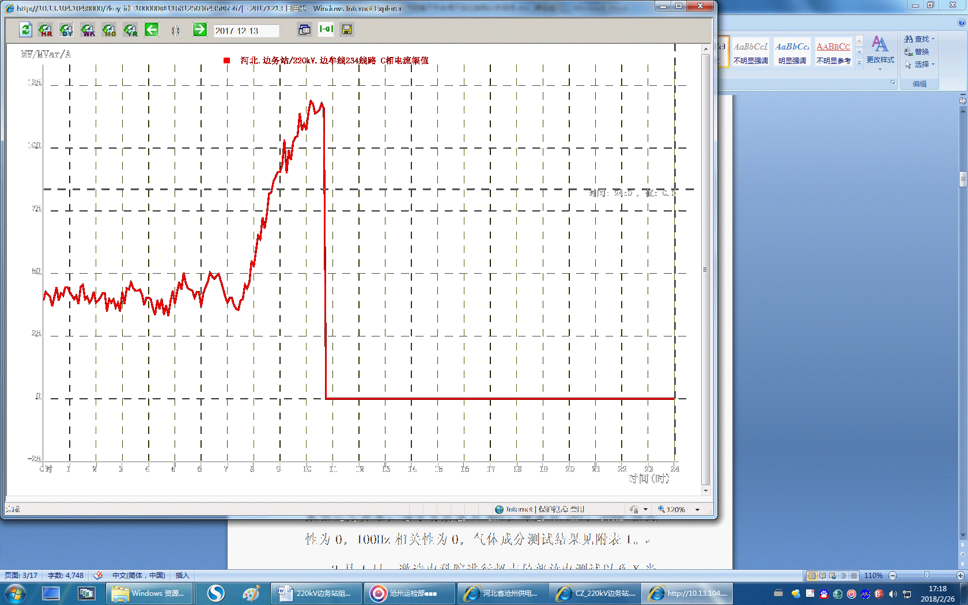Click language indicator 中文(简体，中国)
968x605 pixels.
point(139,576)
